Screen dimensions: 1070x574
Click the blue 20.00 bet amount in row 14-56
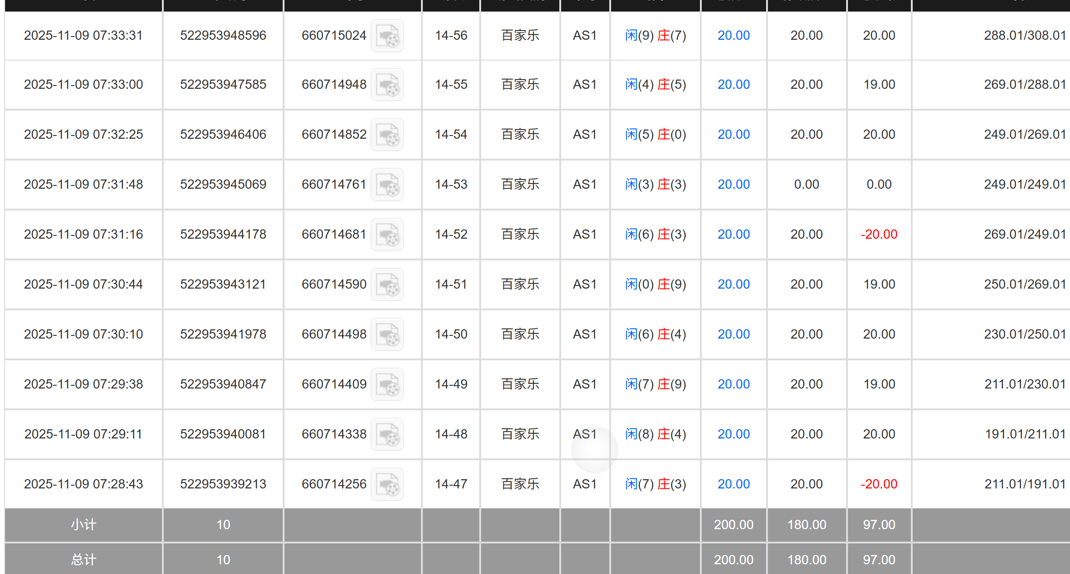point(733,35)
